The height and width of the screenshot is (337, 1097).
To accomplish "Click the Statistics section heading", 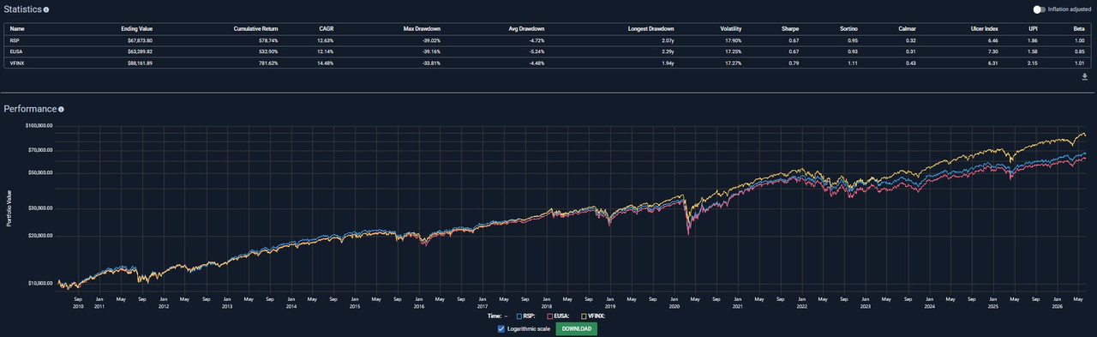I will [x=23, y=9].
